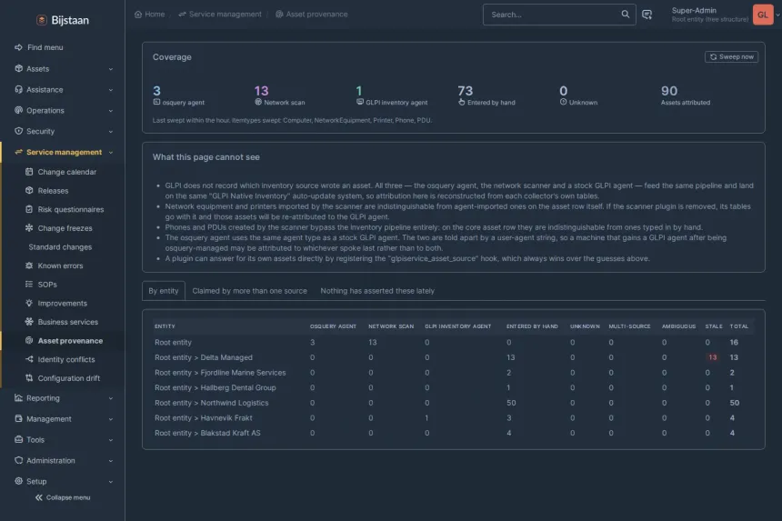Open the user profile dropdown arrow

tap(777, 15)
